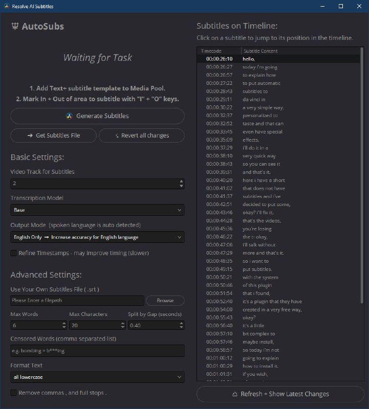Click the Video Track stepper arrows
Screen dimensions: 369x409
(181, 183)
